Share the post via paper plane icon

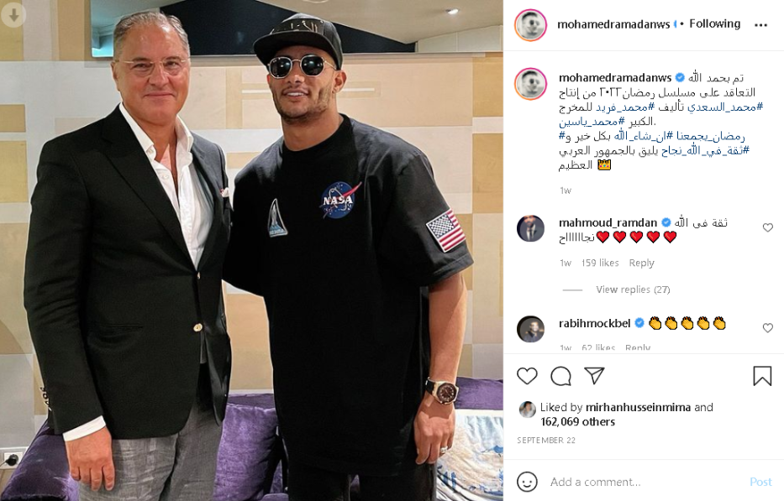pyautogui.click(x=594, y=376)
